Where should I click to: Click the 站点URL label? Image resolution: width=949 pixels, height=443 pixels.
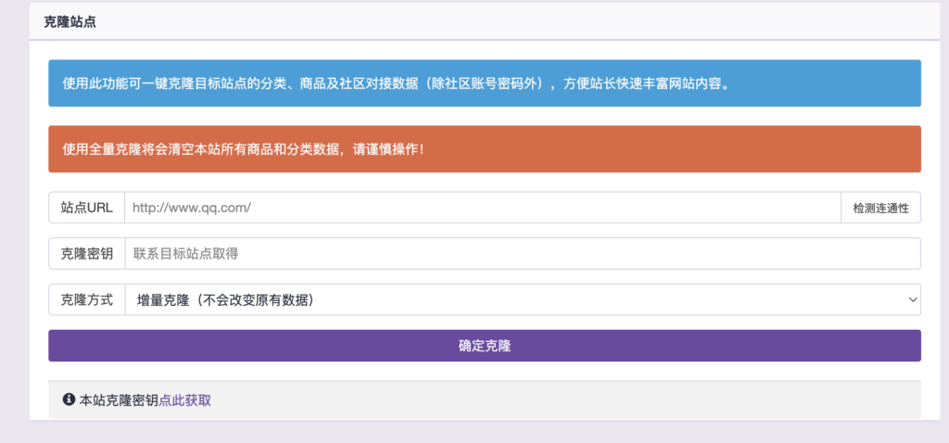click(x=86, y=208)
